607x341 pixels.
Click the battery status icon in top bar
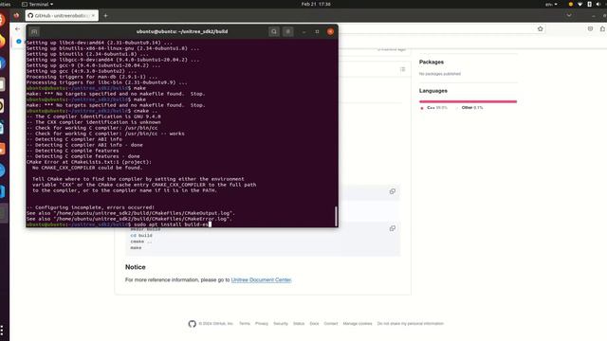click(x=589, y=4)
